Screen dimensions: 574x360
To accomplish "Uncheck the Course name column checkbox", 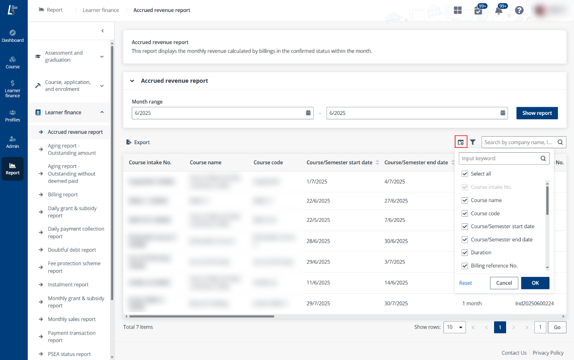I will click(x=465, y=200).
